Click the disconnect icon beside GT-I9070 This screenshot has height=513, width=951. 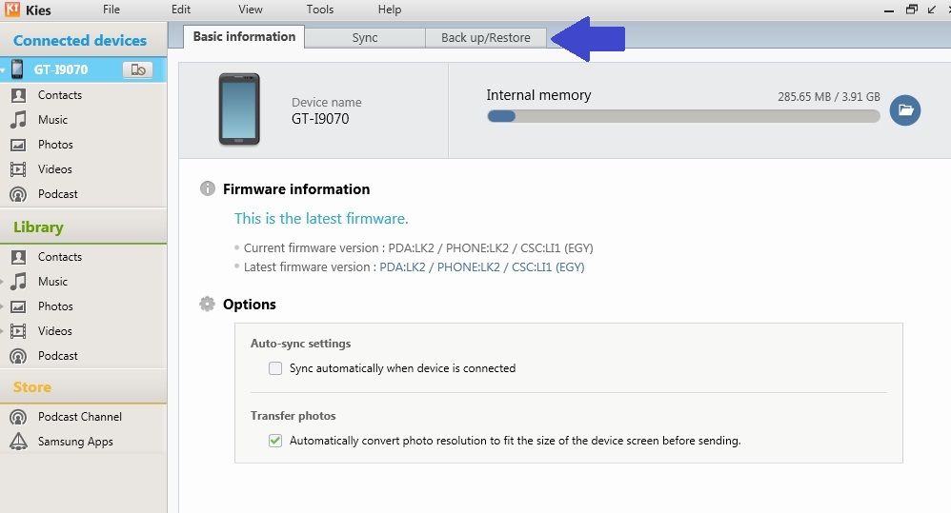point(138,69)
